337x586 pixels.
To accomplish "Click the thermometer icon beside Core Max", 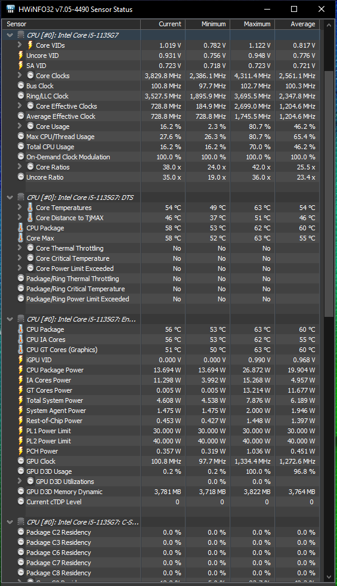I will click(x=21, y=238).
